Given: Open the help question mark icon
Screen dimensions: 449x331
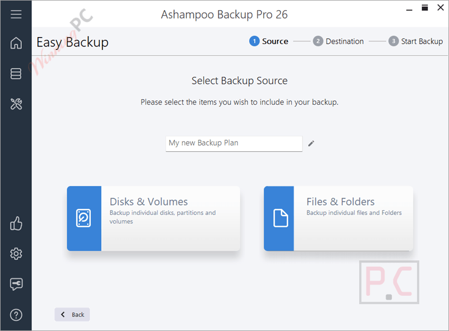Looking at the screenshot, I should pos(16,315).
